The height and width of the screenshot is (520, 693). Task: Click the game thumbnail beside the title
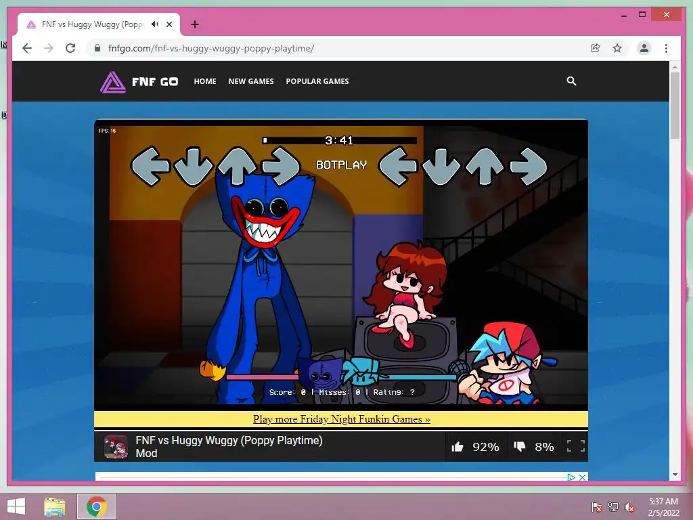116,447
